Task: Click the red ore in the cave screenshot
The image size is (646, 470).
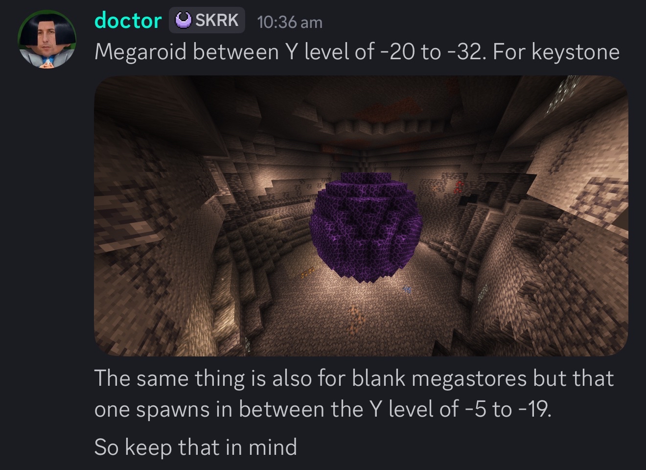Action: (458, 186)
